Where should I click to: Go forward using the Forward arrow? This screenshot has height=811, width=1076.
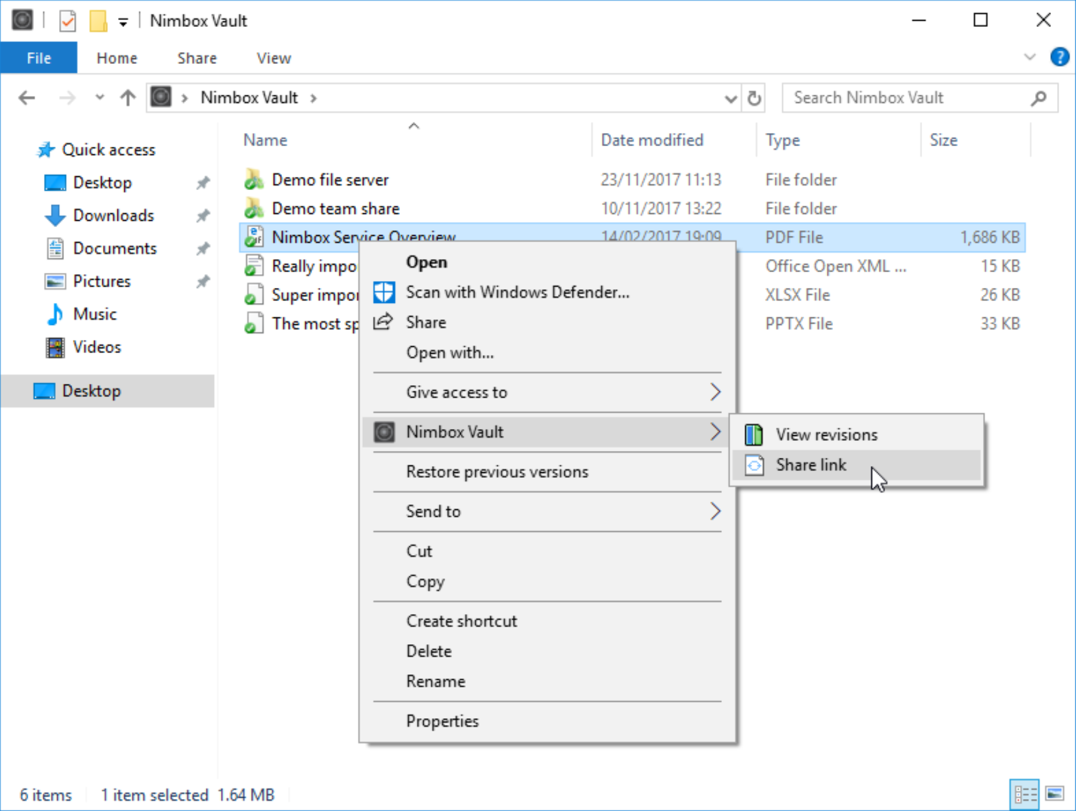[x=67, y=98]
